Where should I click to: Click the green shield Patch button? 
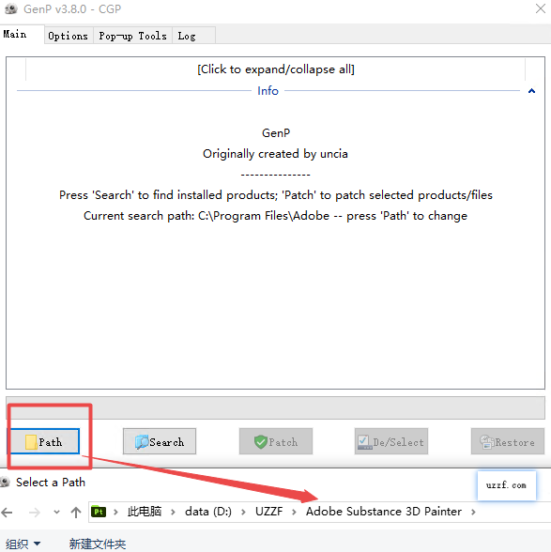[276, 441]
